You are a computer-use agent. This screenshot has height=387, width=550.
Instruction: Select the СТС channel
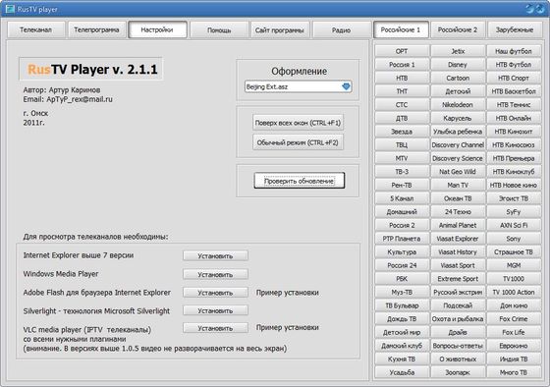pos(402,104)
